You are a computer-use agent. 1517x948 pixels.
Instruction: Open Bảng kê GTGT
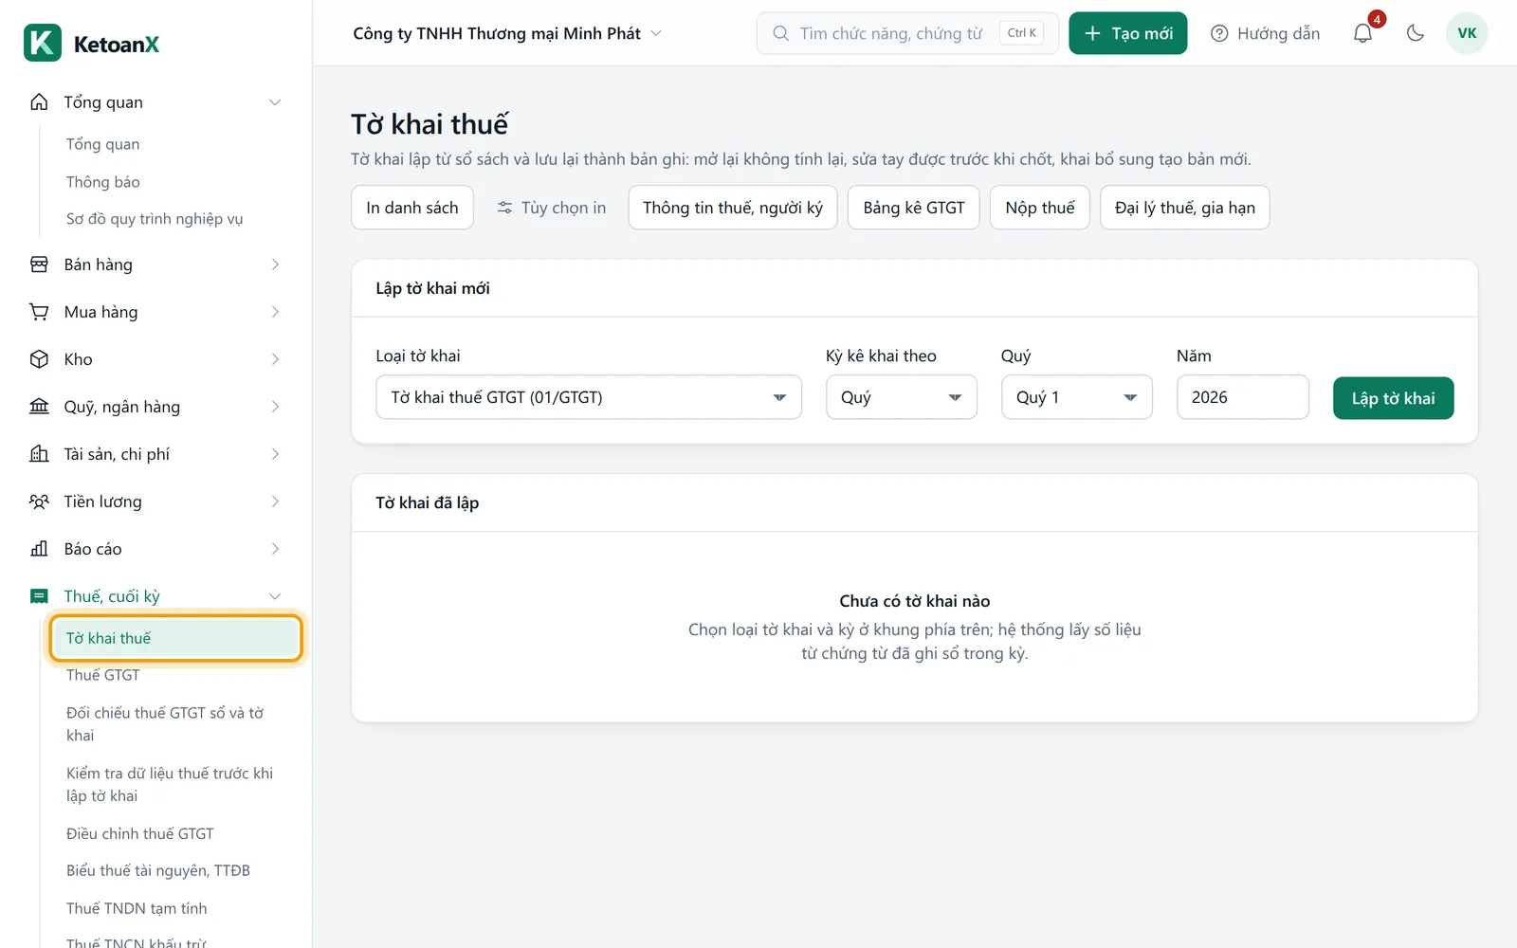pos(914,208)
